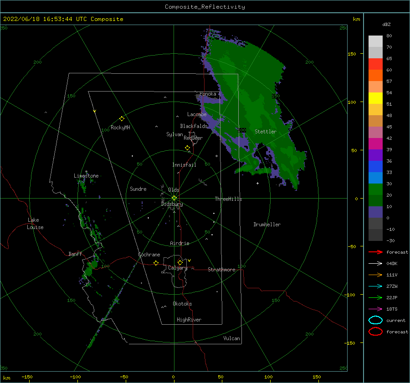Click the Composite_Reflectivity title text
The image size is (410, 383).
tap(205, 7)
